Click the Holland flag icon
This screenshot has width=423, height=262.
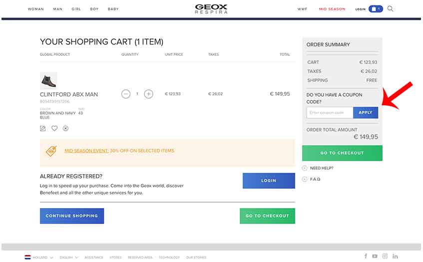[27, 257]
